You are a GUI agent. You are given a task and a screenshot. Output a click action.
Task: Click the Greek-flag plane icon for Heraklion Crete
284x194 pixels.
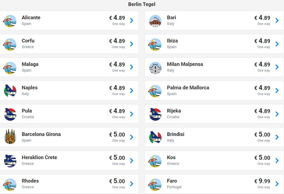point(10,161)
